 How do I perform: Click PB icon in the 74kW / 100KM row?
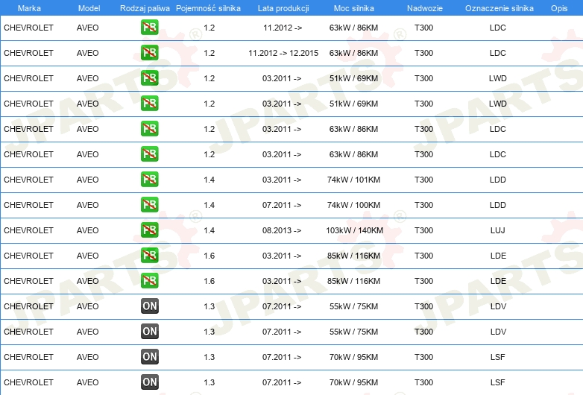coord(149,205)
